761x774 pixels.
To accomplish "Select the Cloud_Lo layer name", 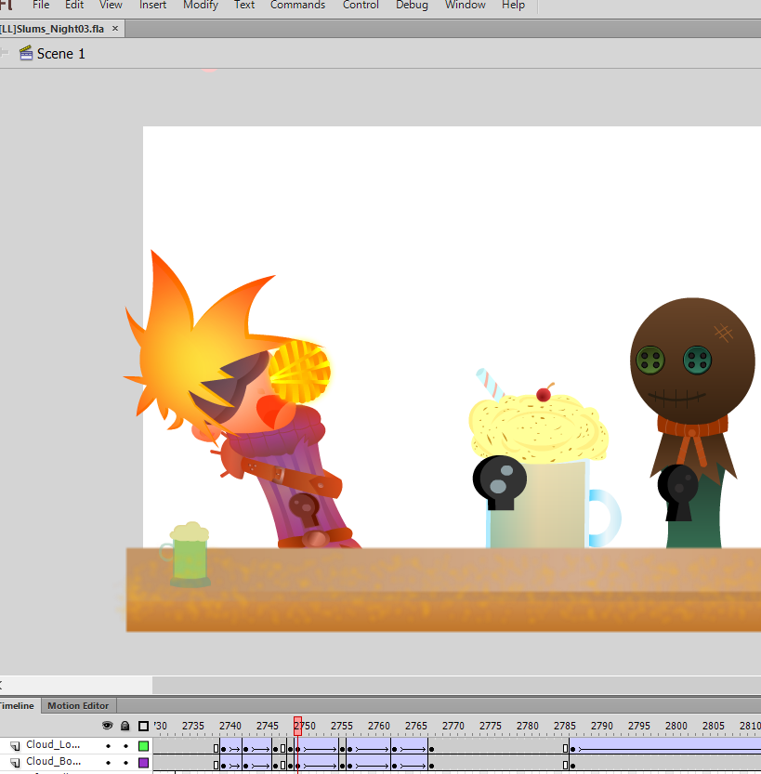I will point(54,745).
